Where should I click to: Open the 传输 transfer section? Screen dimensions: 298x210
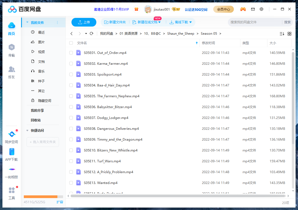pyautogui.click(x=12, y=50)
